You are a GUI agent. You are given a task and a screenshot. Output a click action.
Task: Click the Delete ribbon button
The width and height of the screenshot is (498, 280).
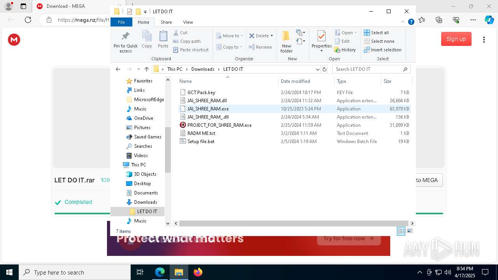click(x=259, y=36)
